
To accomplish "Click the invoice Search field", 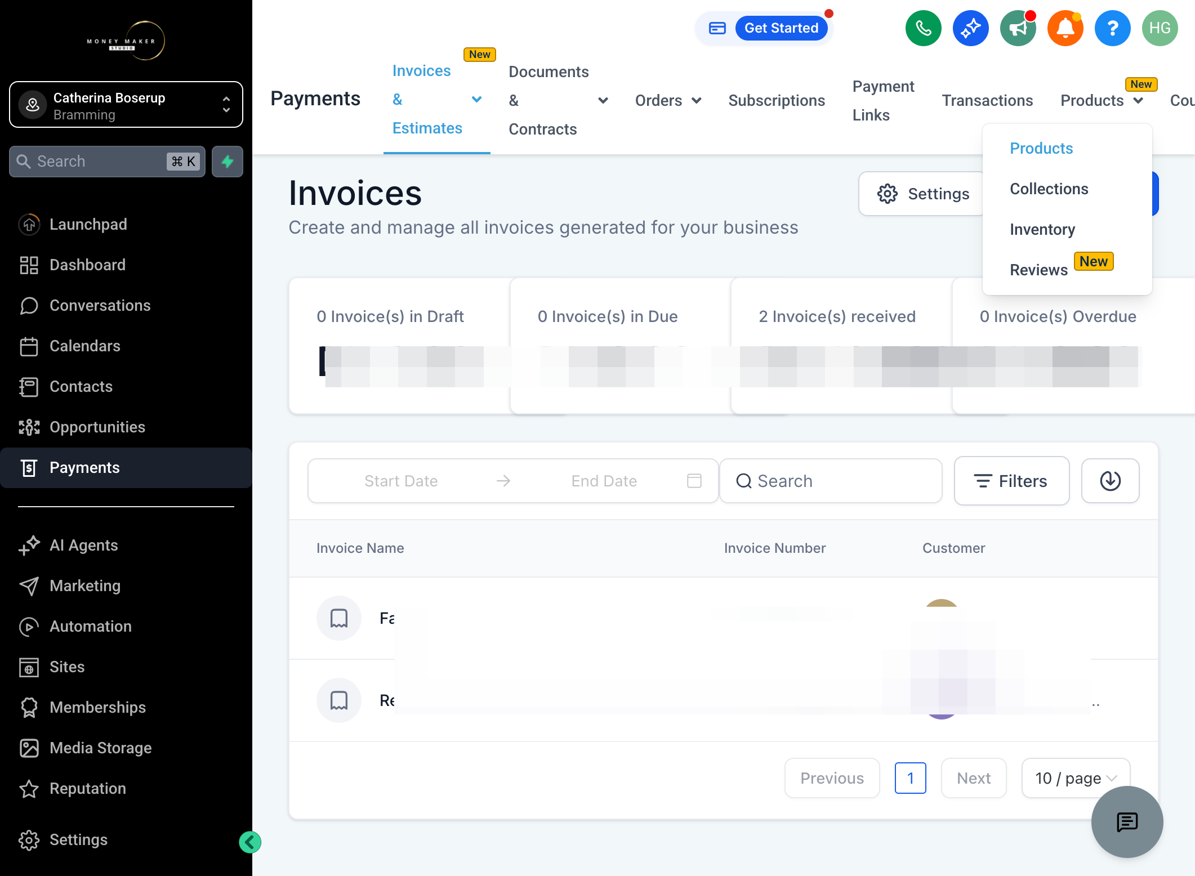I will coord(831,481).
